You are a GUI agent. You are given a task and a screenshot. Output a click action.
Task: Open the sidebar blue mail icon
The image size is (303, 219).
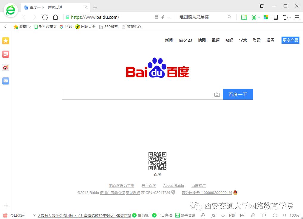[6, 81]
